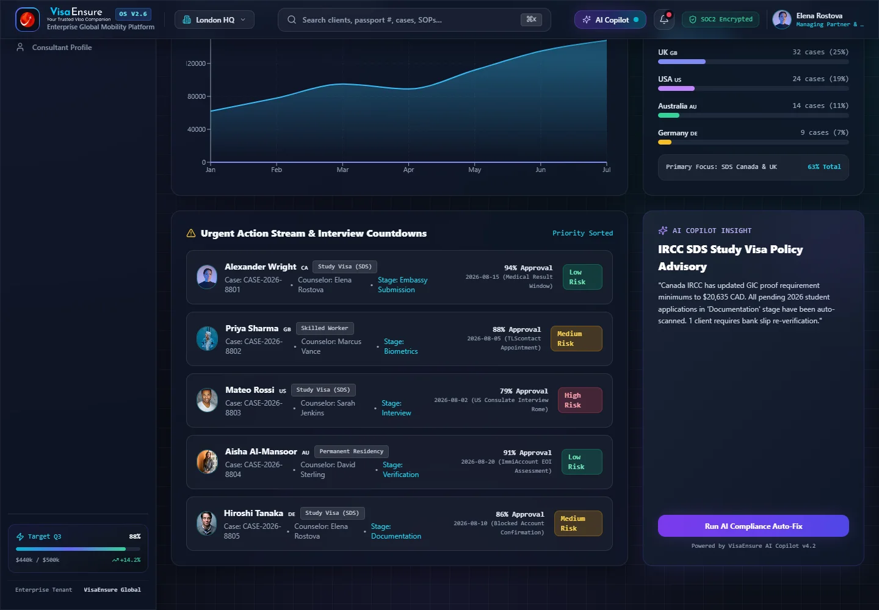This screenshot has height=610, width=879.
Task: Click the "Skilled Worker" visa tag
Action: (x=325, y=328)
